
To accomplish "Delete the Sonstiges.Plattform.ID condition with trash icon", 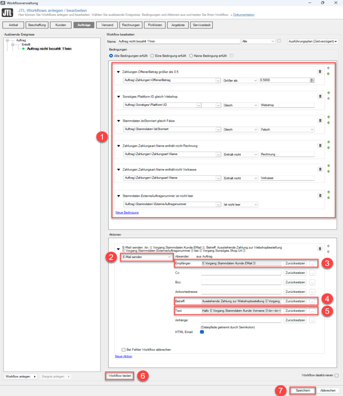I will pyautogui.click(x=320, y=96).
